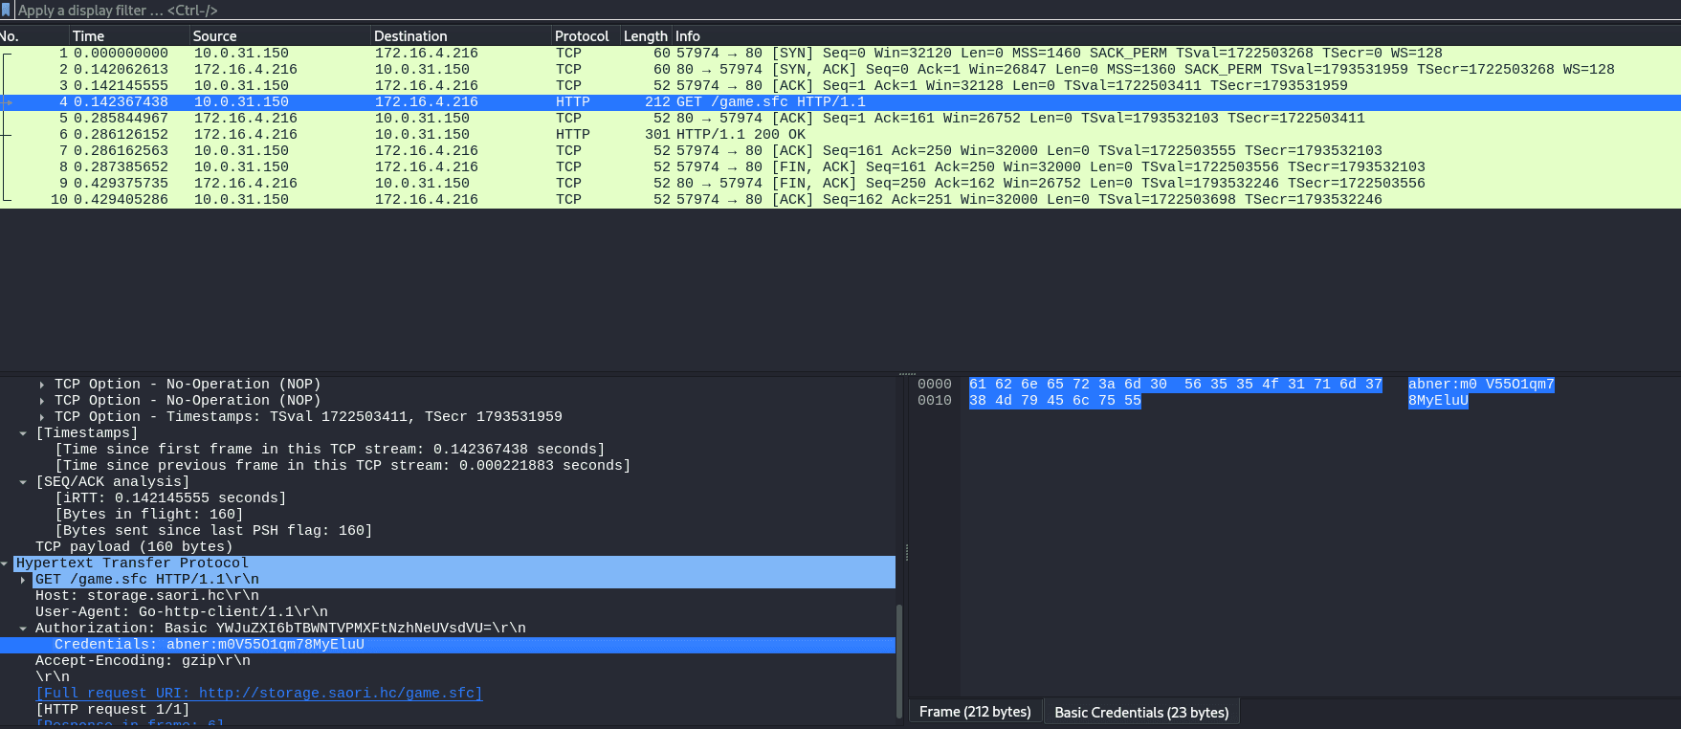The image size is (1681, 729).
Task: Select packet 1 SYN row
Action: click(x=670, y=54)
